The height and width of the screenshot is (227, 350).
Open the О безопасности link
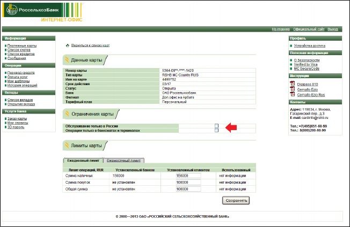click(x=307, y=60)
